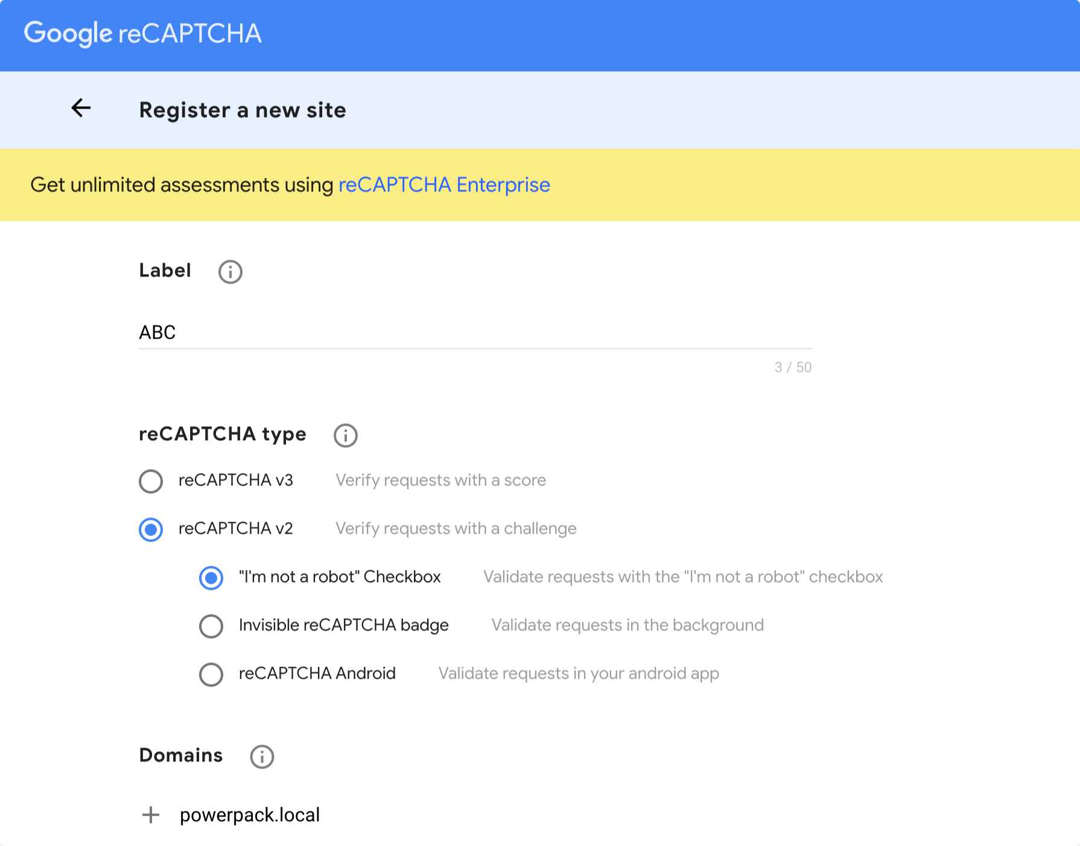1080x846 pixels.
Task: Show the Domains info icon tooltip
Action: (262, 757)
